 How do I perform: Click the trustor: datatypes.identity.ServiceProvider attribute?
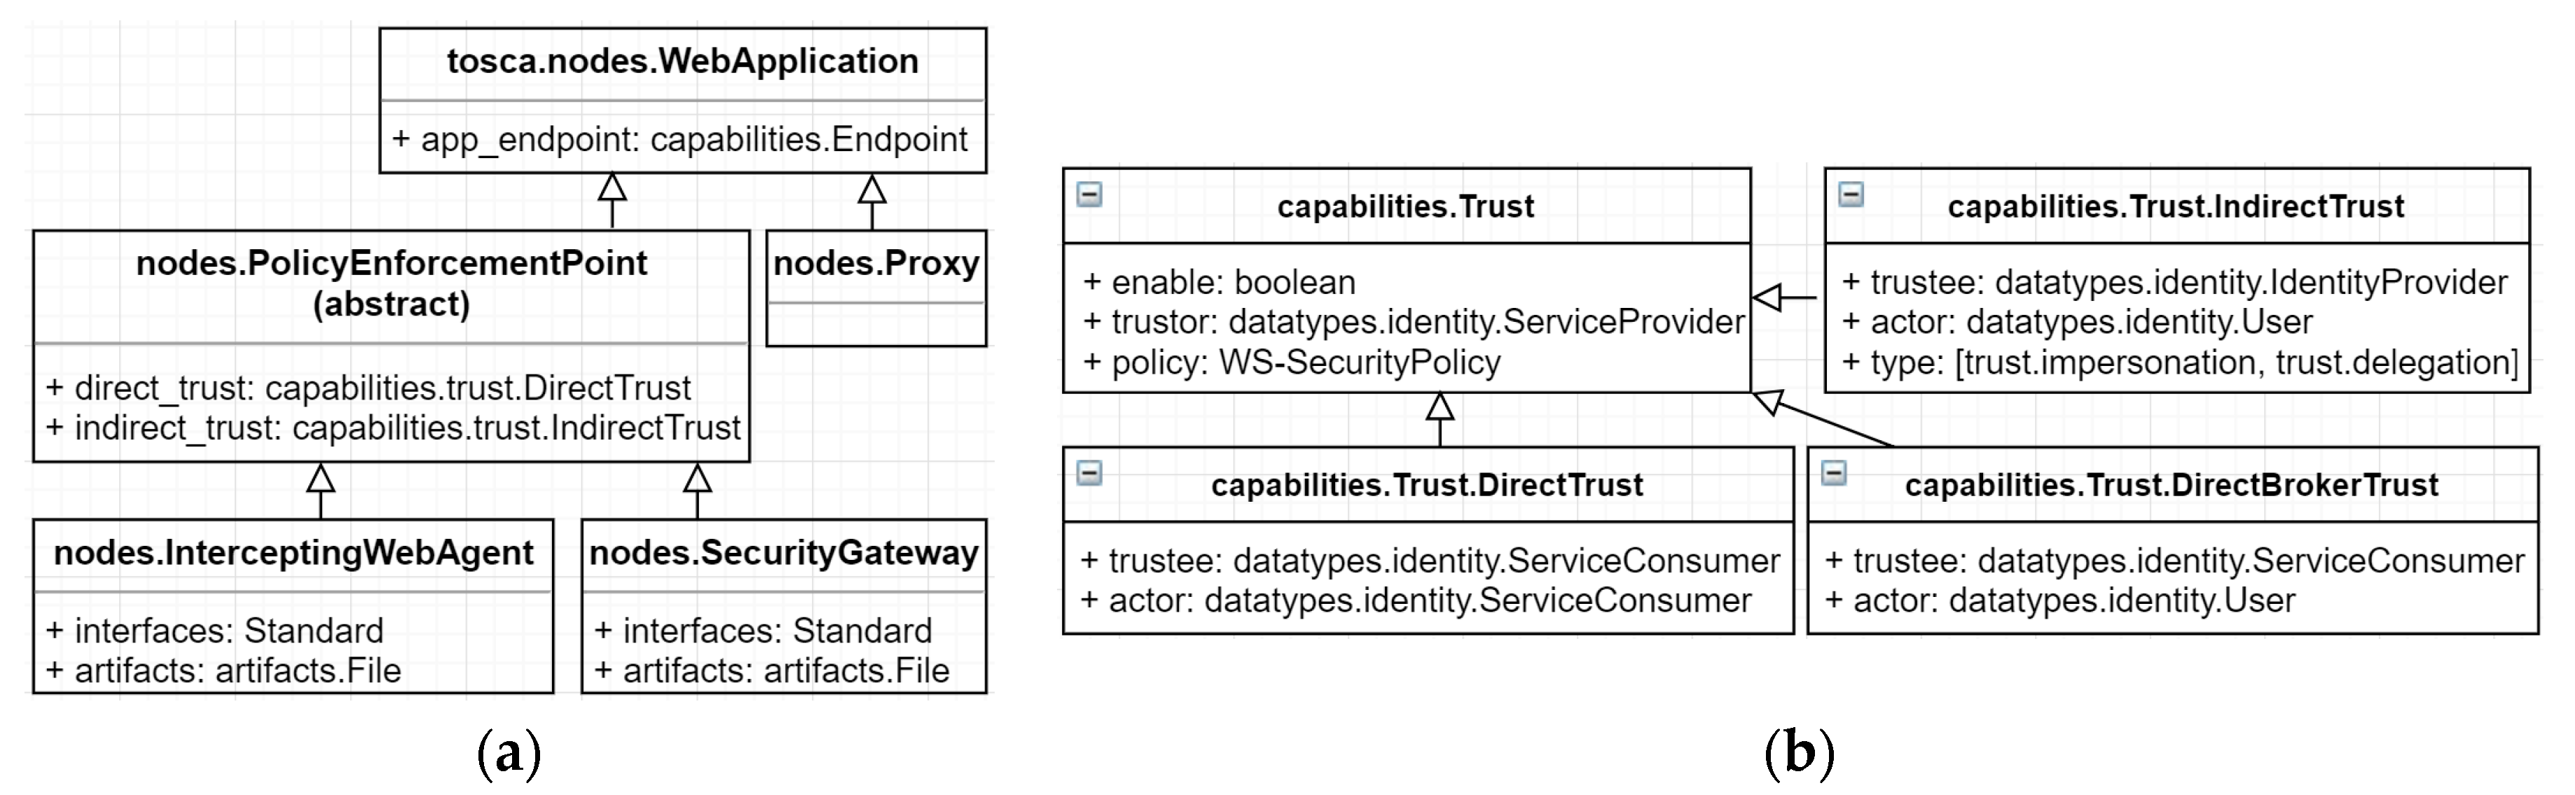point(1414,323)
